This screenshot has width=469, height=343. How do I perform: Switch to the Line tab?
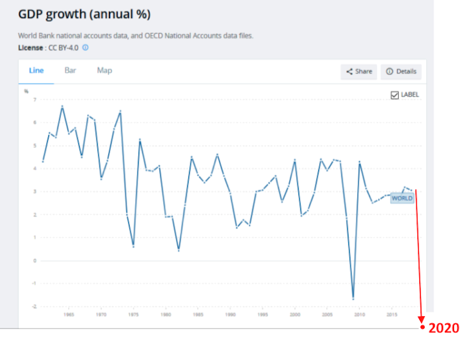point(36,70)
